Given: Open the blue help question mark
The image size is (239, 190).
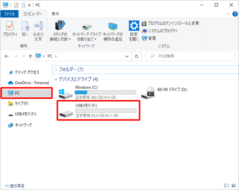Looking at the screenshot, I should (x=235, y=14).
